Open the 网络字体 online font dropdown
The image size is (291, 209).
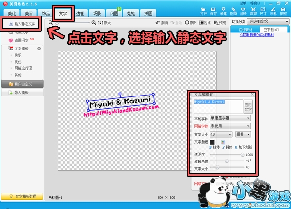(230, 126)
